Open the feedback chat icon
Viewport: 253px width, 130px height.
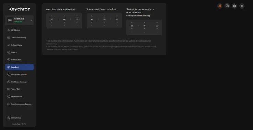[x=227, y=6]
